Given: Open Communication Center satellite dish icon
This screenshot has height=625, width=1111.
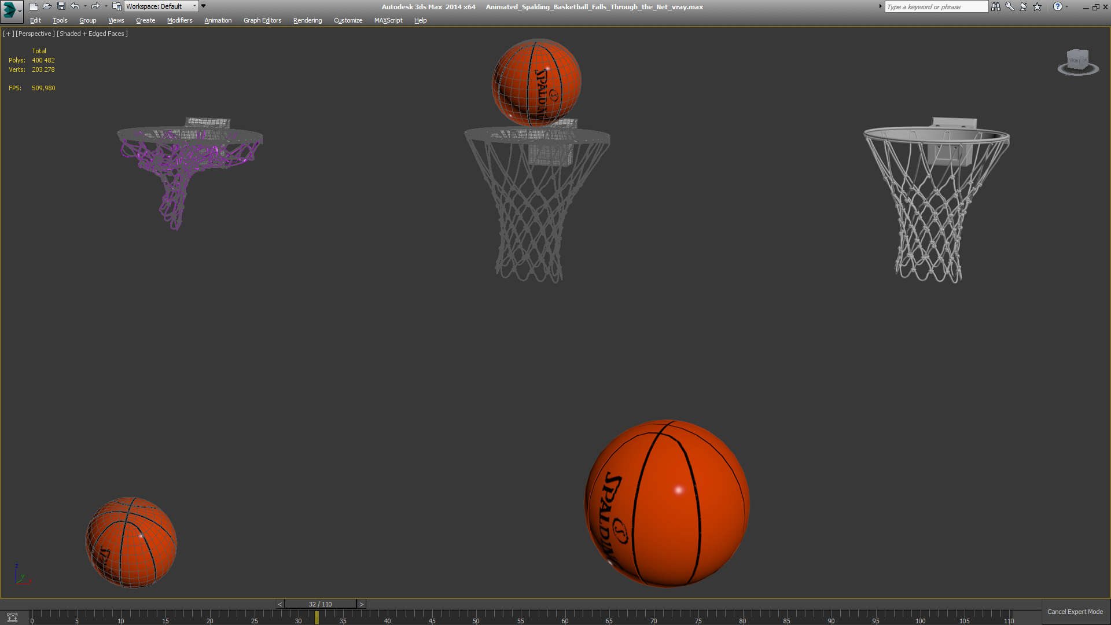Looking at the screenshot, I should pos(1024,6).
